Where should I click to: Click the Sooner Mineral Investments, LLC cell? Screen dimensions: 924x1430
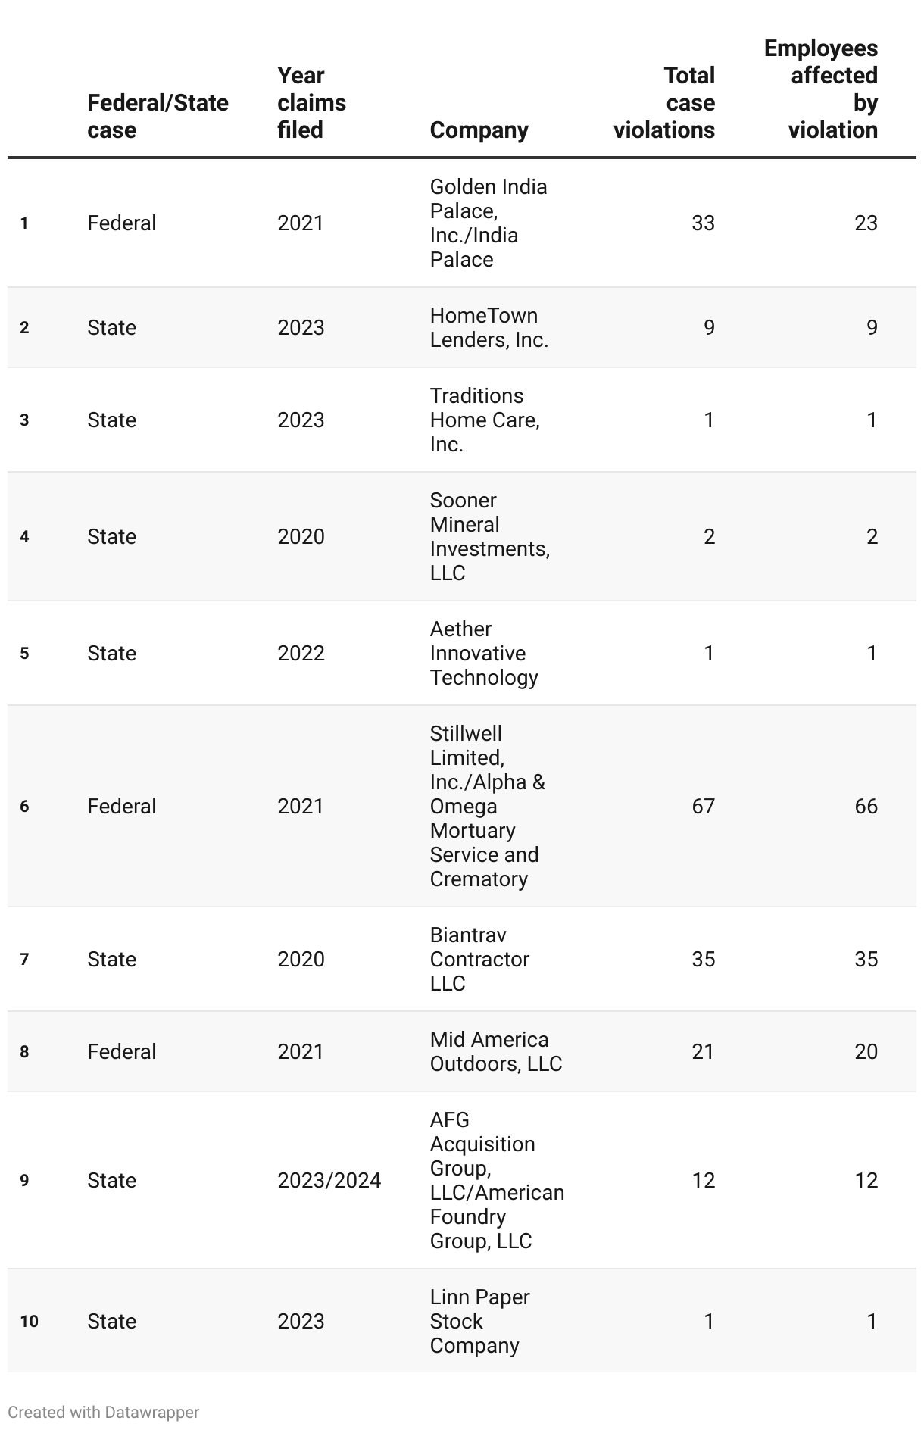tap(489, 536)
